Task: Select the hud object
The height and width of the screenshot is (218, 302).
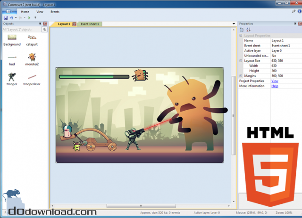Action: [x=12, y=60]
